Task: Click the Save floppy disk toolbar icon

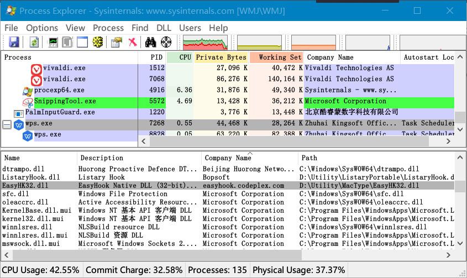Action: 14,42
